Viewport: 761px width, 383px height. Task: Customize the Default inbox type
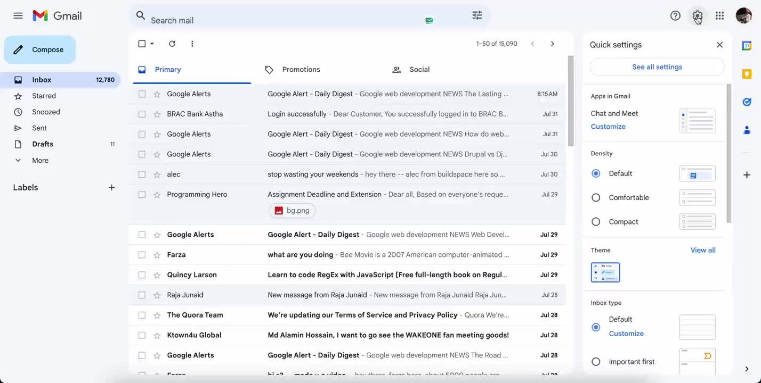point(626,334)
